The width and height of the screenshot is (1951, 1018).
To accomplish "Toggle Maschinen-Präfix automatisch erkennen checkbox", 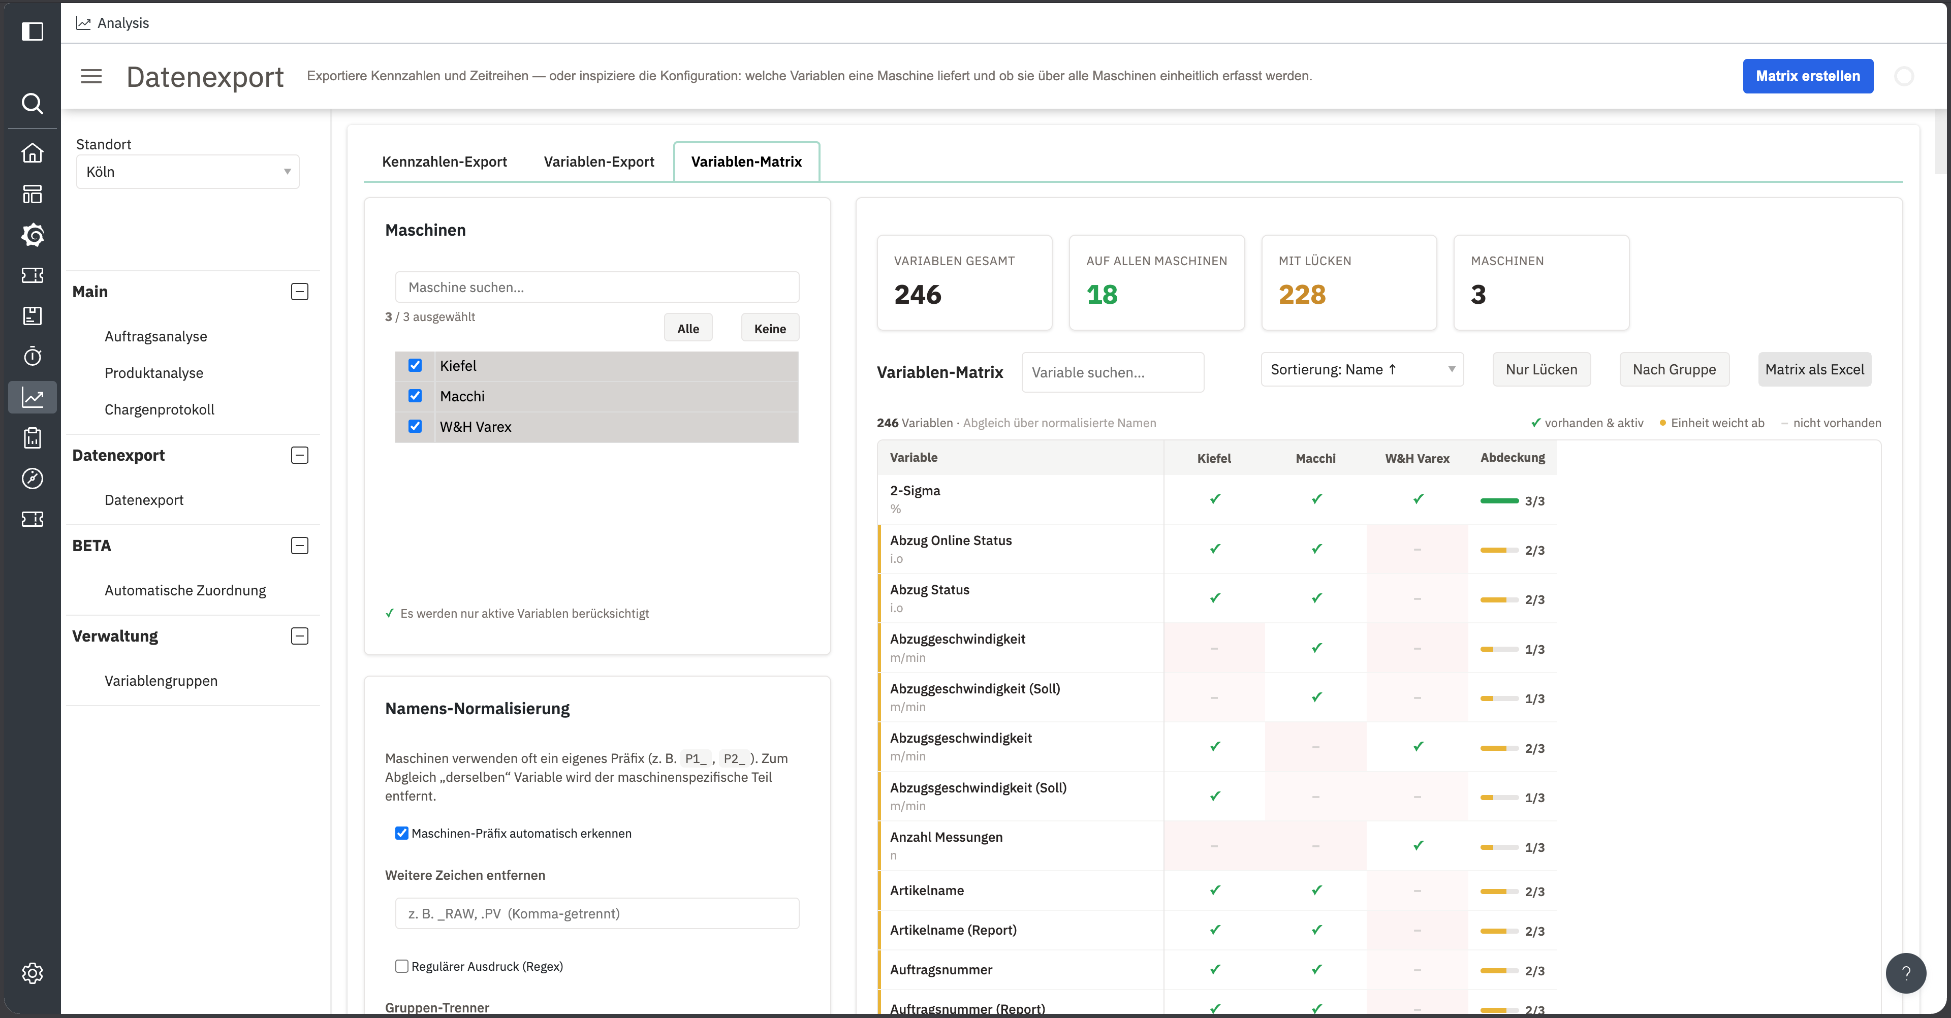I will [x=401, y=833].
